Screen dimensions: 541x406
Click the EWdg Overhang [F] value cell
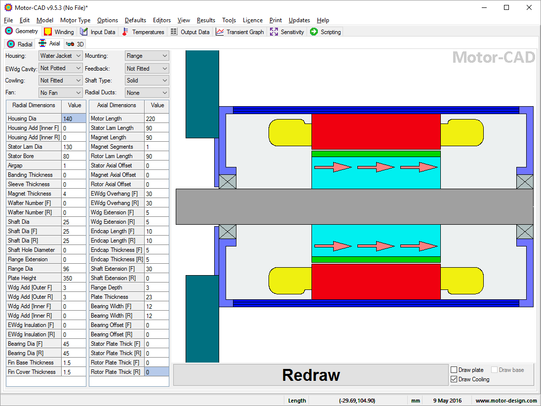click(x=156, y=194)
